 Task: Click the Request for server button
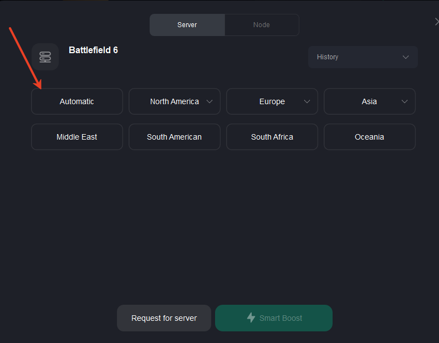[164, 318]
